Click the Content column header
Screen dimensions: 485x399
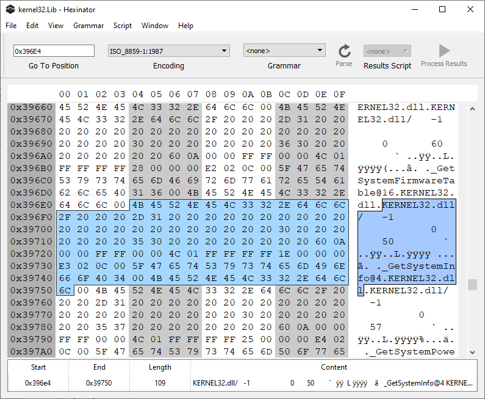334,367
